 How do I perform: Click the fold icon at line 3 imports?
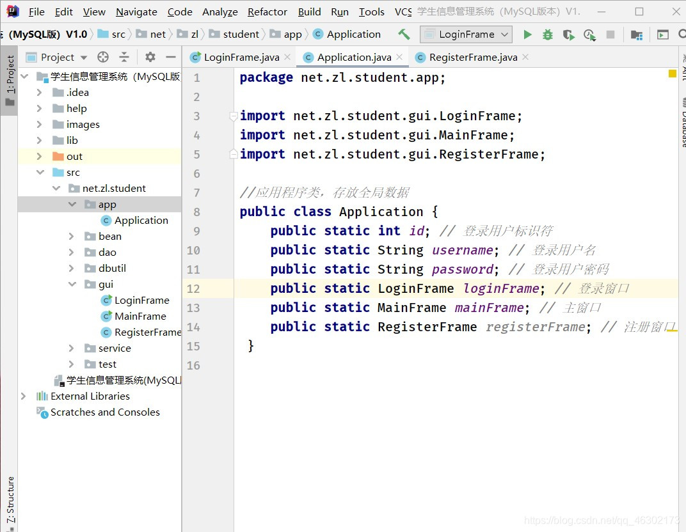point(234,116)
